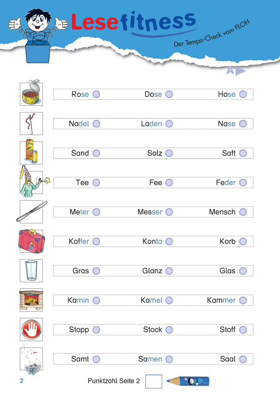Click the fireplace picture

[31, 300]
